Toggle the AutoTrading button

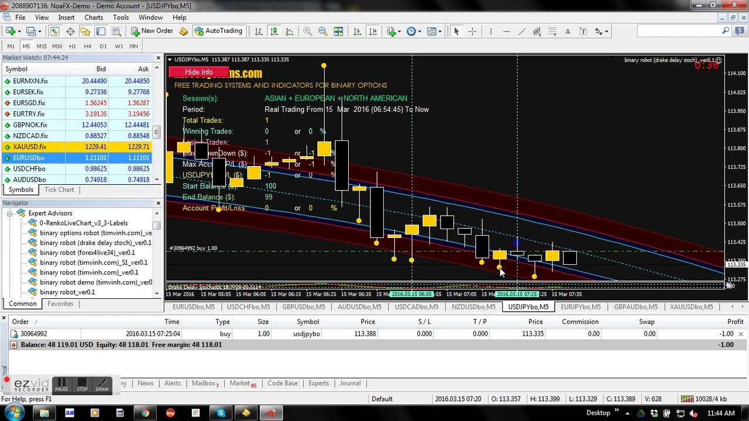[218, 31]
